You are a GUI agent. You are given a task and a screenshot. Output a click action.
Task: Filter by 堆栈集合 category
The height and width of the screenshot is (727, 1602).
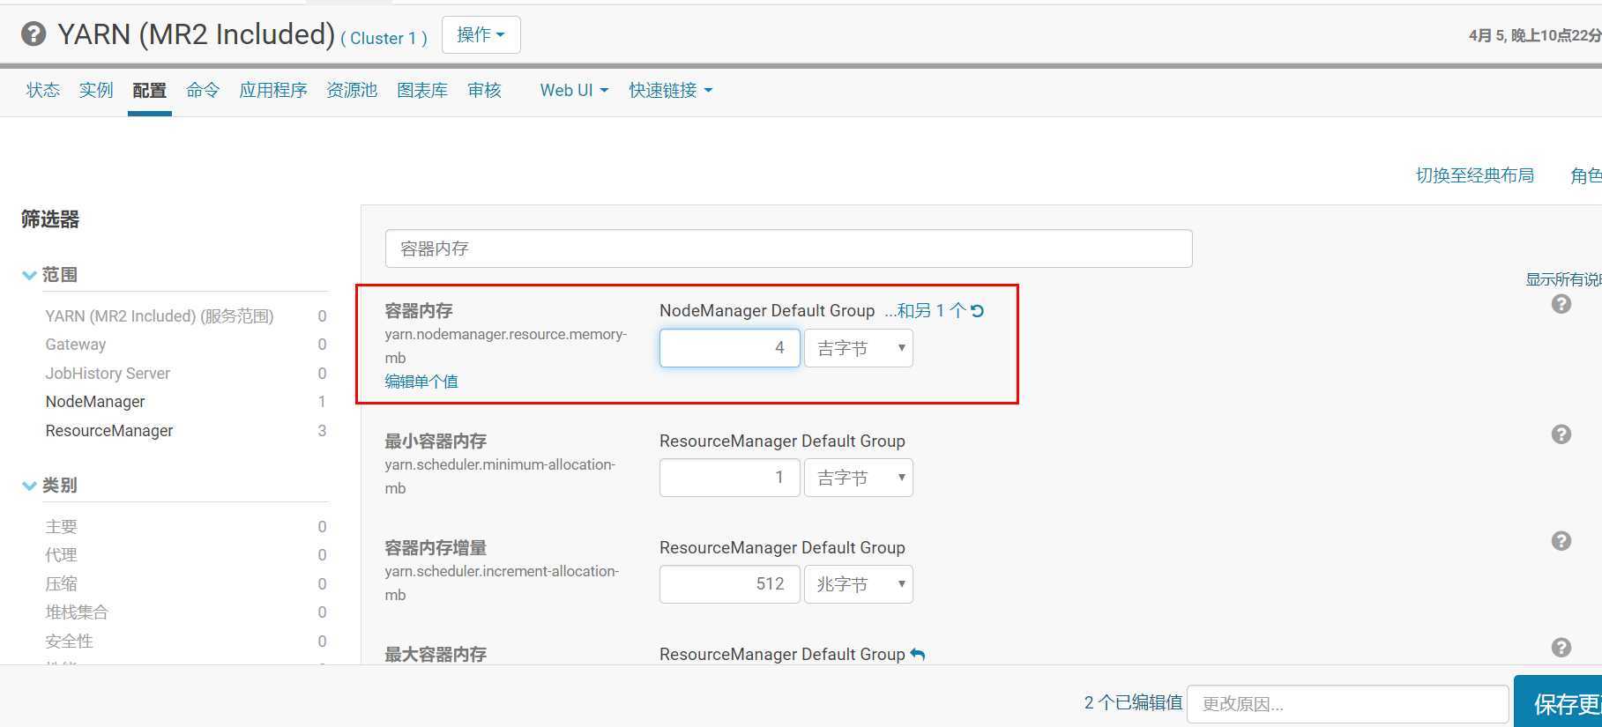click(x=78, y=612)
